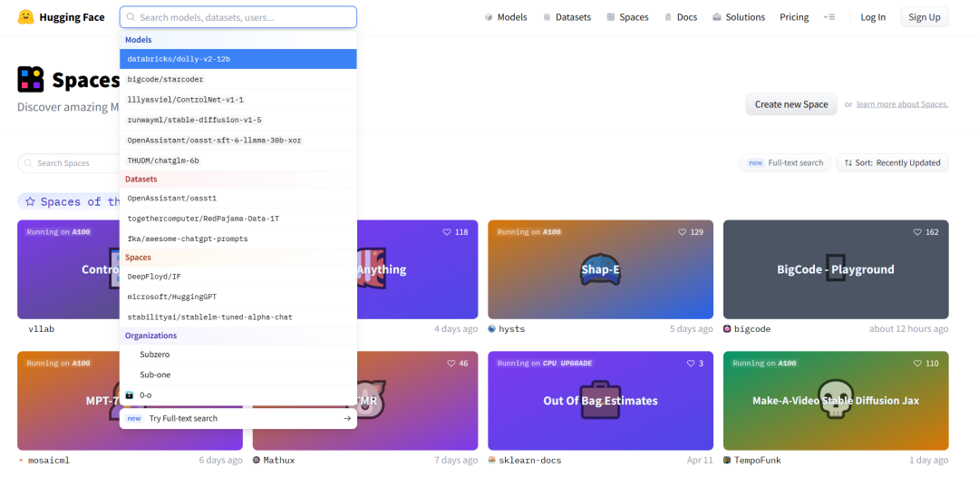The image size is (979, 487).
Task: Click the hysts author avatar
Action: point(492,329)
